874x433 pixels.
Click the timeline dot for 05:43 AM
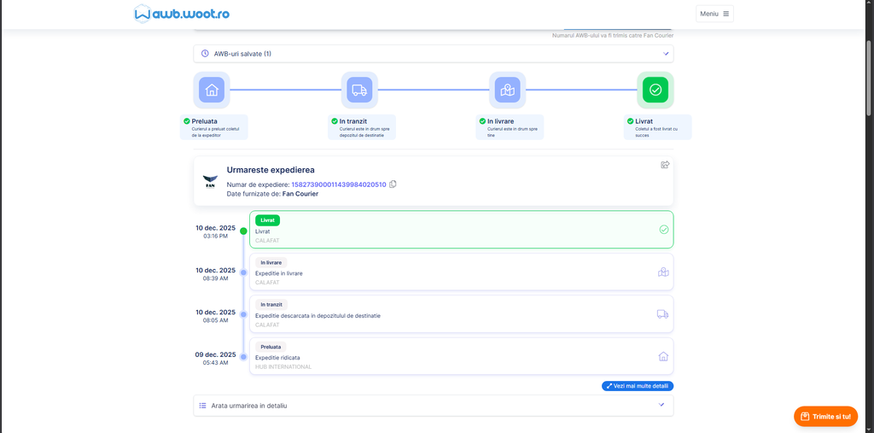pos(243,356)
